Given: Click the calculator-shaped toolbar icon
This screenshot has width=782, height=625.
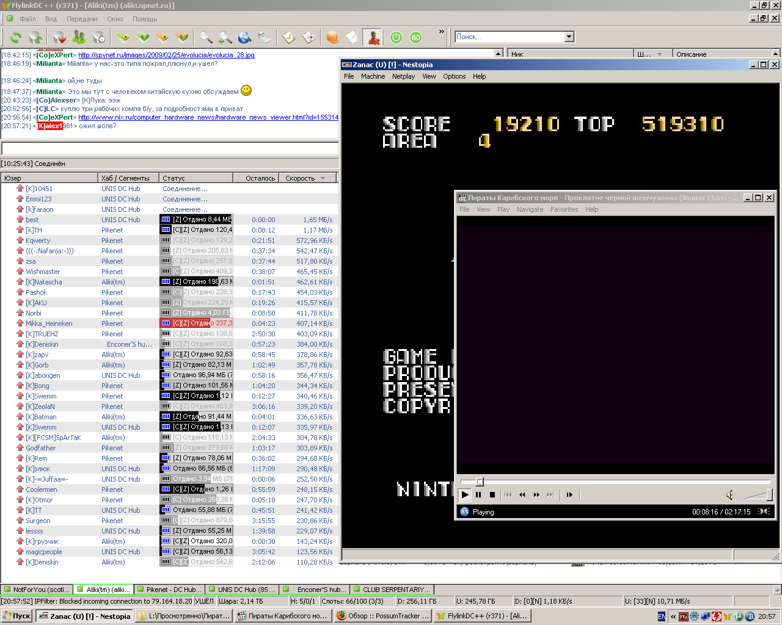Looking at the screenshot, I should 265,38.
